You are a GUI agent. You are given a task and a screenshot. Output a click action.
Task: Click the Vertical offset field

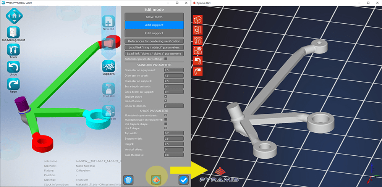[174, 149]
